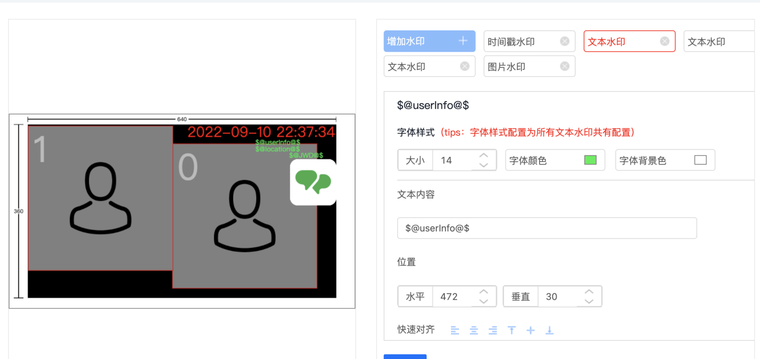
Task: Click the plus icon in 增加水印
Action: tap(463, 41)
